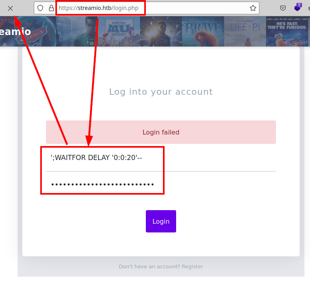The width and height of the screenshot is (310, 281).
Task: Focus the username field containing WAITFOR DELAY
Action: point(161,158)
